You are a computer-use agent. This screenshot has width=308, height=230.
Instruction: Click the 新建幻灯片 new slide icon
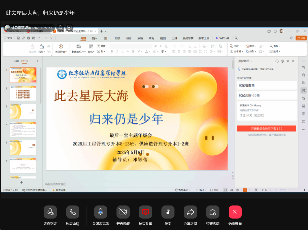pos(78,46)
